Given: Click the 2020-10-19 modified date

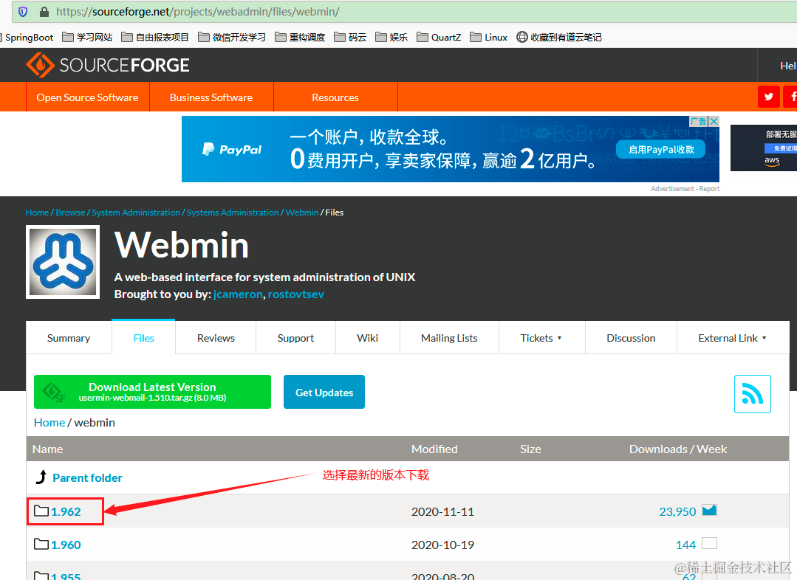Looking at the screenshot, I should (x=442, y=545).
